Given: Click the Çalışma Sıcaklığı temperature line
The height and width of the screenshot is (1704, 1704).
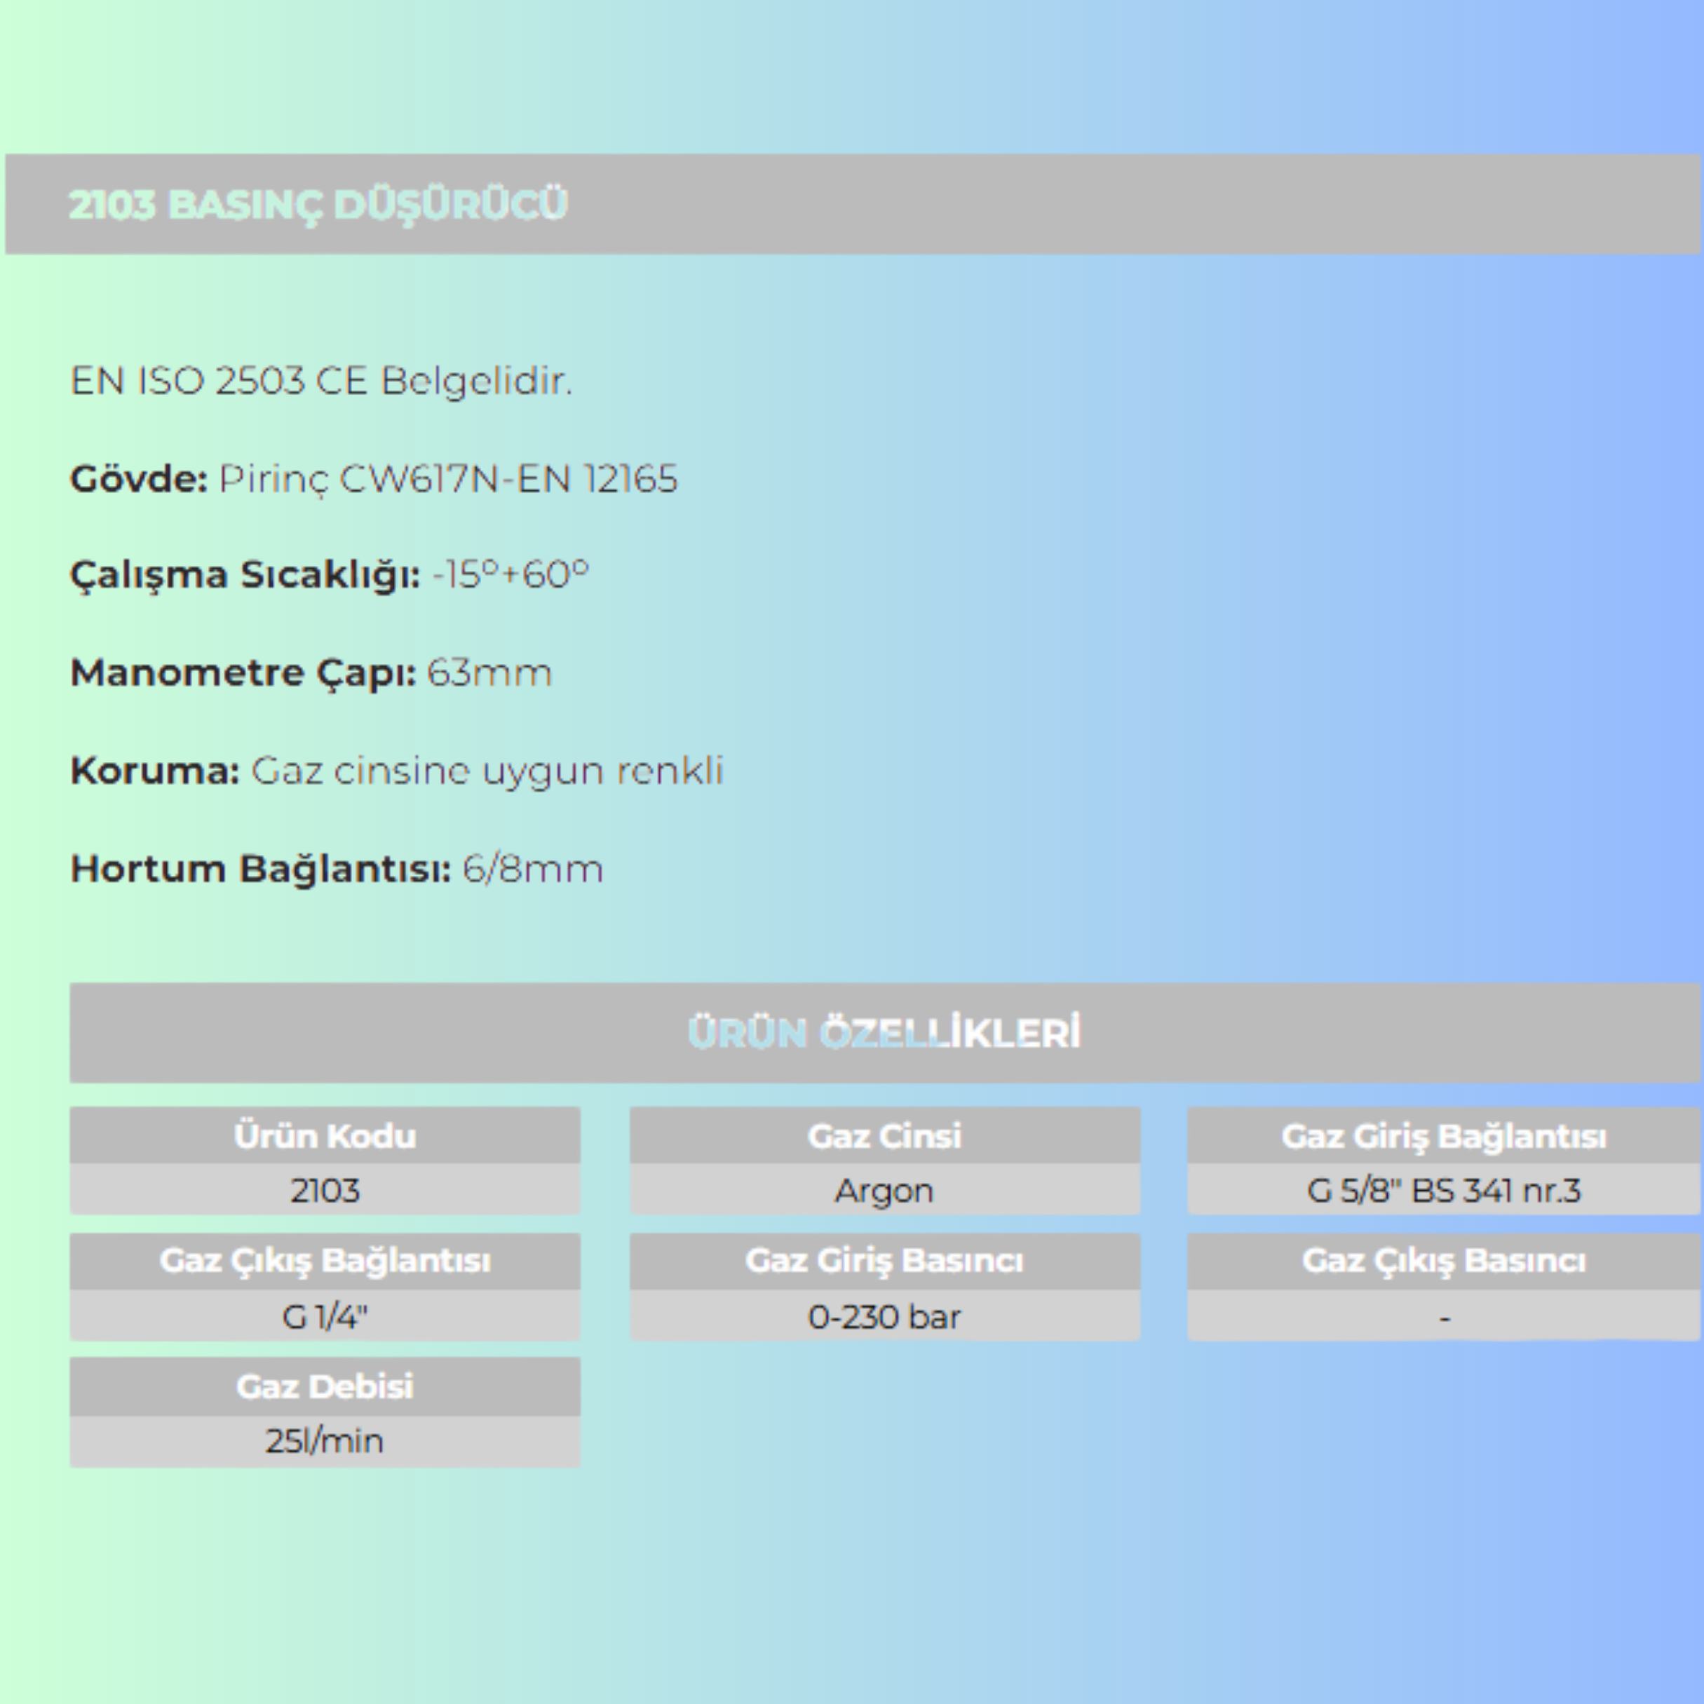Looking at the screenshot, I should (x=329, y=575).
